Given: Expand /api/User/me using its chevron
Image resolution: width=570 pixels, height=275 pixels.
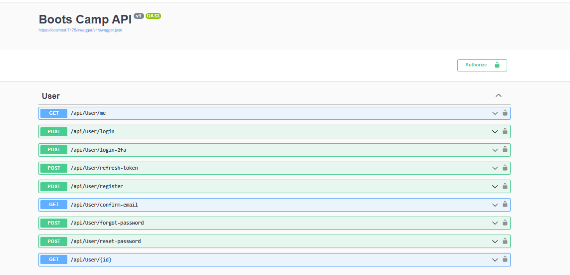Looking at the screenshot, I should pyautogui.click(x=495, y=113).
